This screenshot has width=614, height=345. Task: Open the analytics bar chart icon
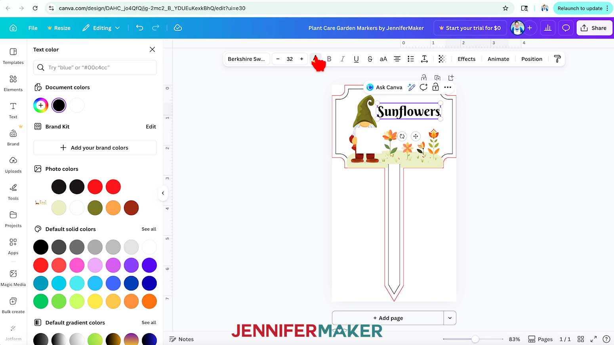[548, 28]
